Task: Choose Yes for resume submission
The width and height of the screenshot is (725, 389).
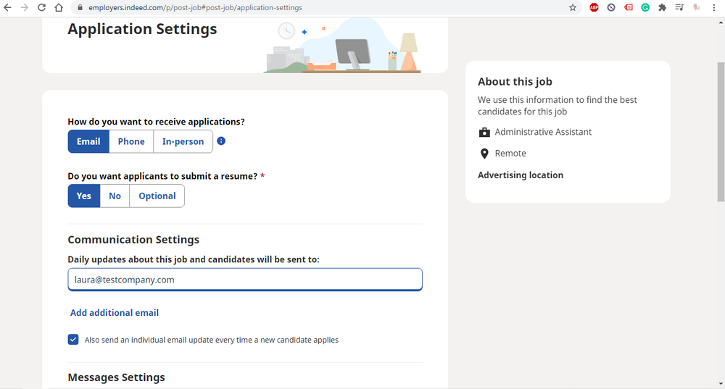Action: click(83, 196)
